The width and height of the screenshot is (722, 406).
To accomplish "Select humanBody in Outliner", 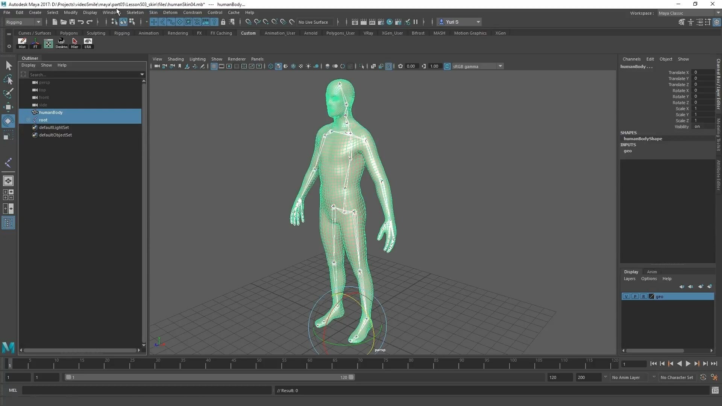I will click(x=51, y=112).
